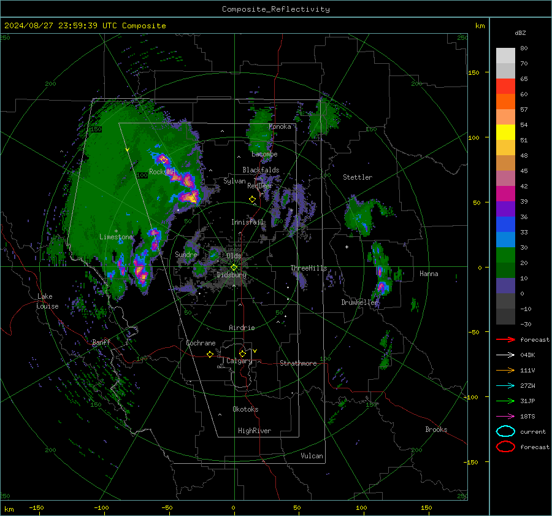Click the cyan 'current' ellipse icon

coord(505,431)
